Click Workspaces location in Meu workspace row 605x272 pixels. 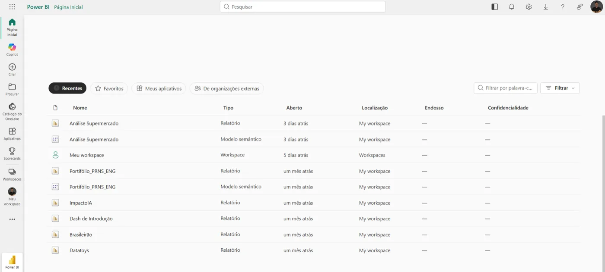(372, 155)
